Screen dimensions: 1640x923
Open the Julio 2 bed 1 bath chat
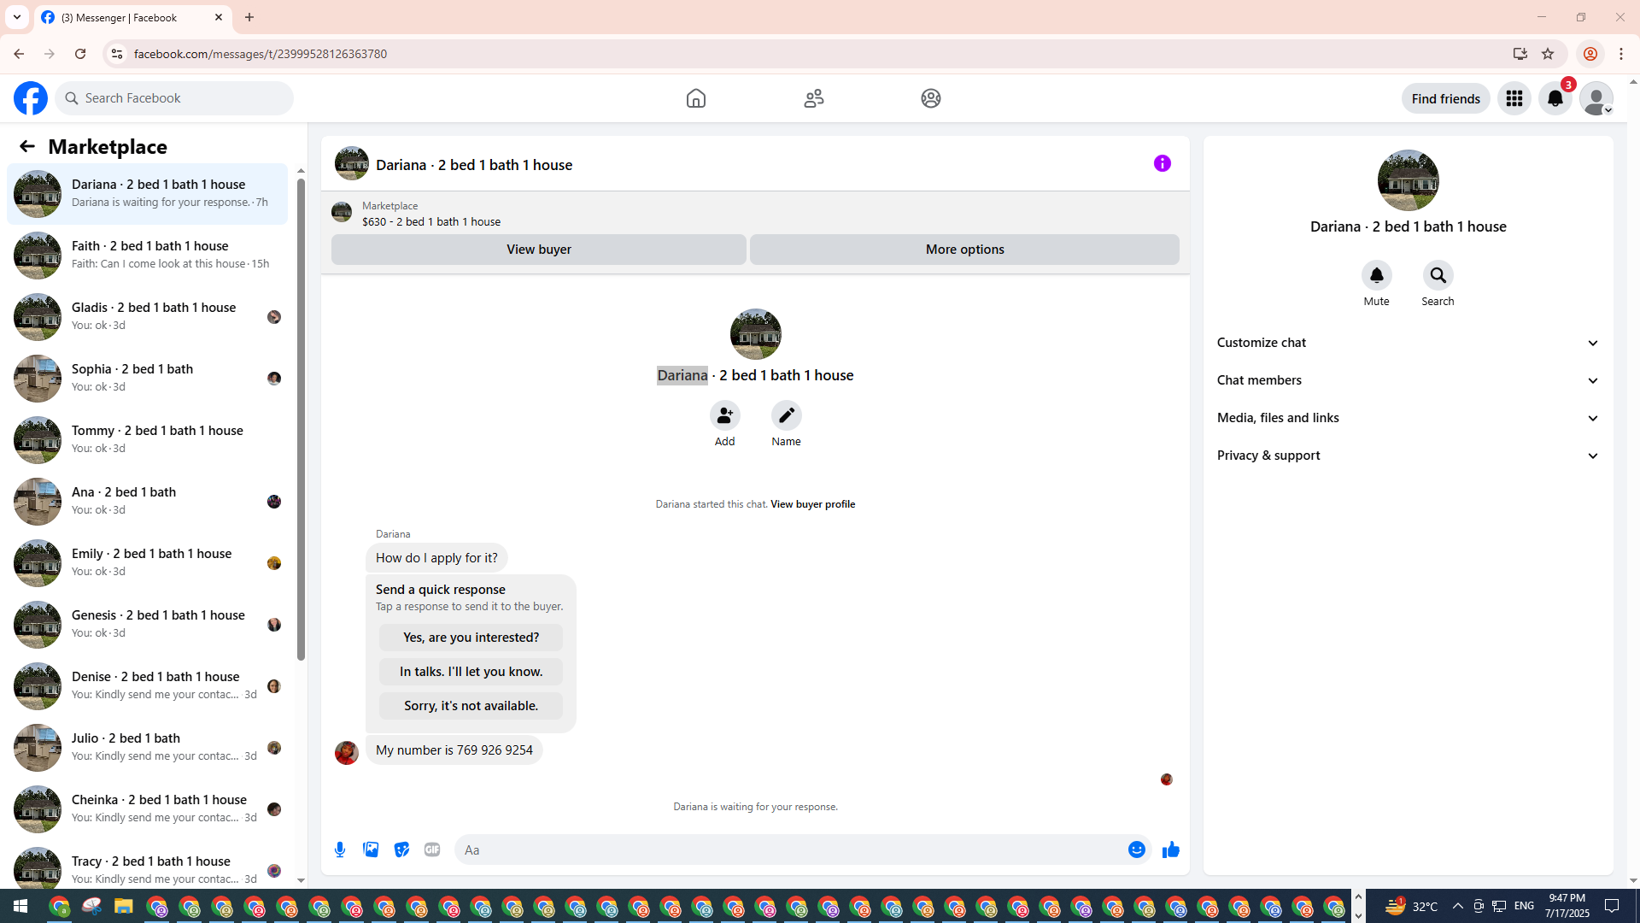(147, 748)
